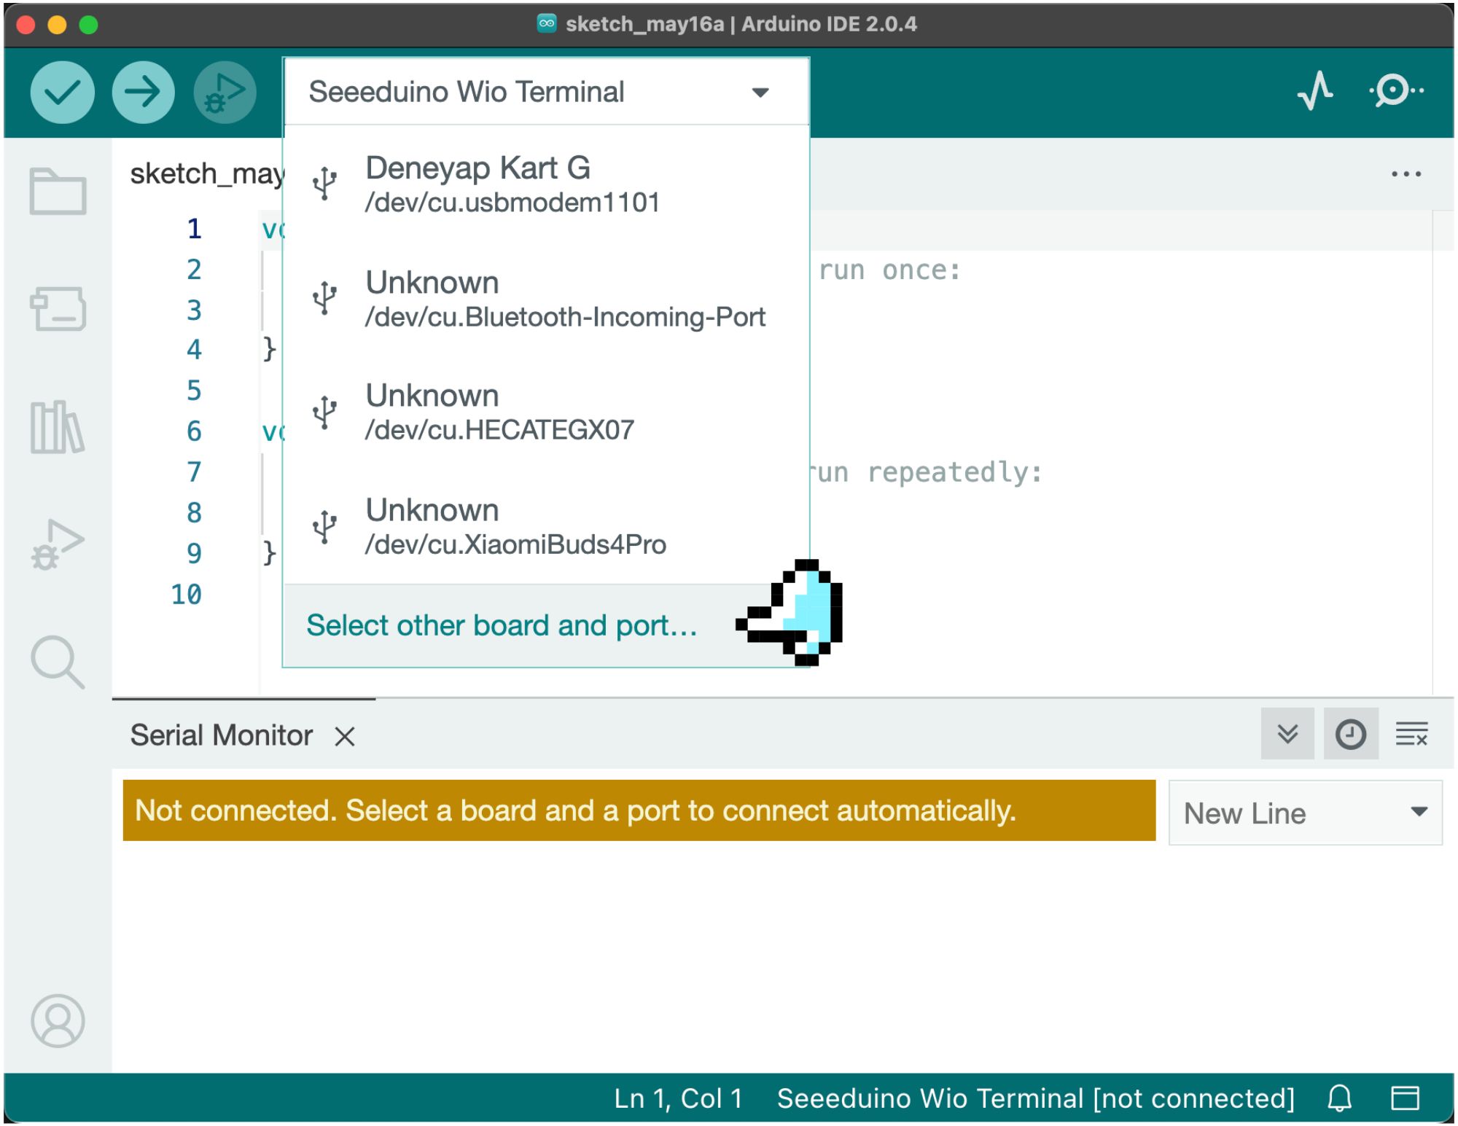Open Serial Plotter waveform icon

click(1315, 92)
